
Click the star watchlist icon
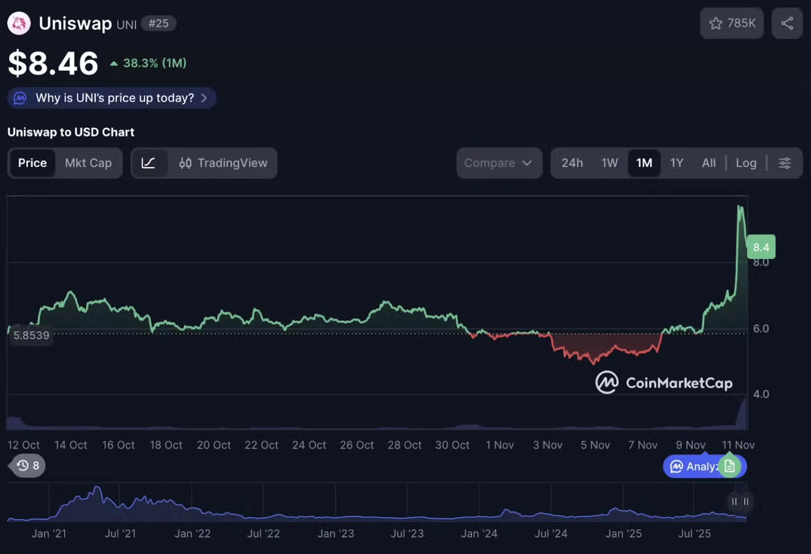(x=715, y=23)
